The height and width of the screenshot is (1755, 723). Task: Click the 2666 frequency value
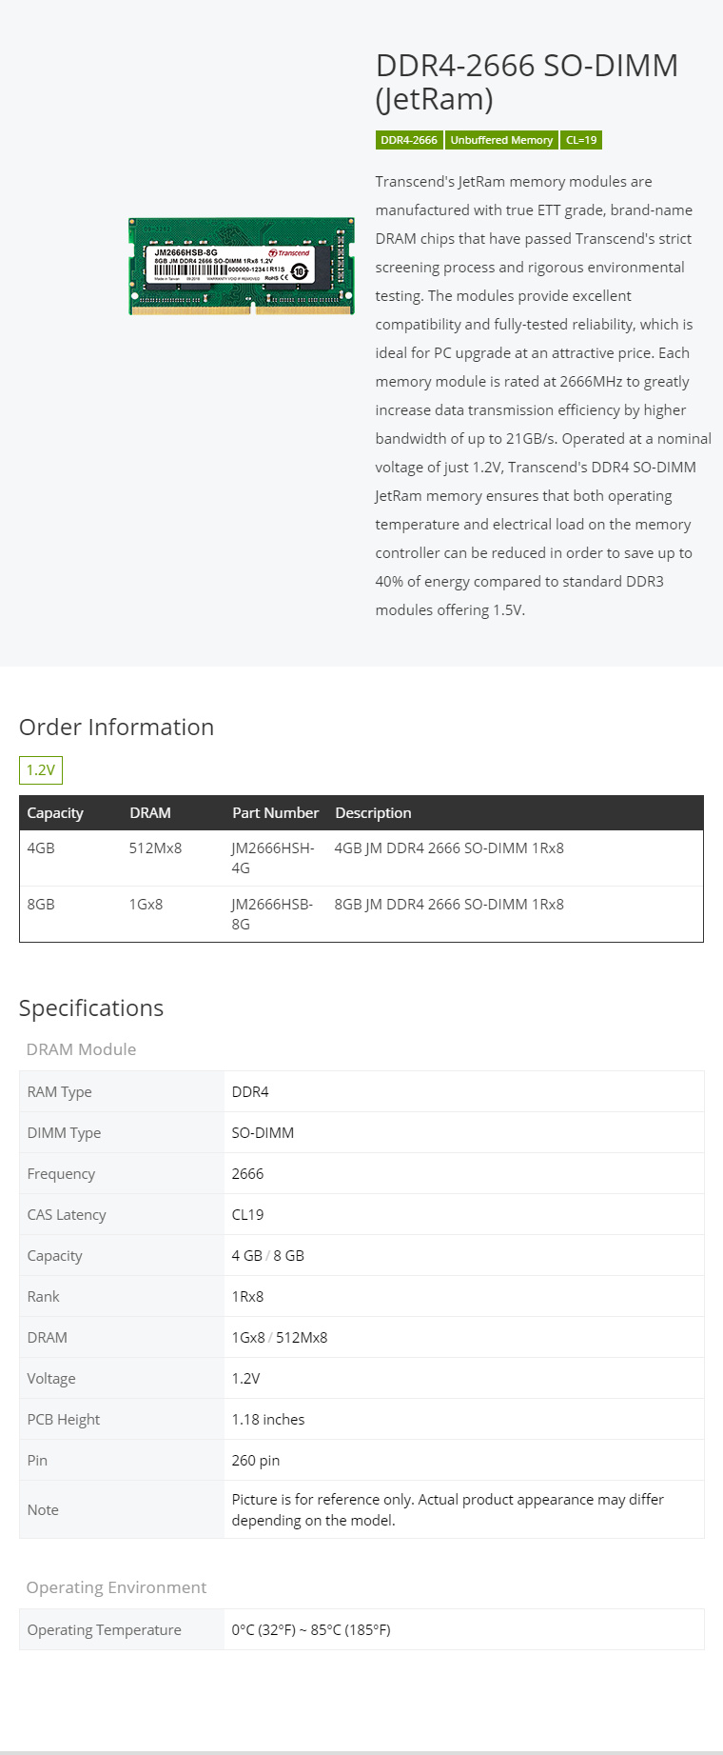coord(247,1174)
